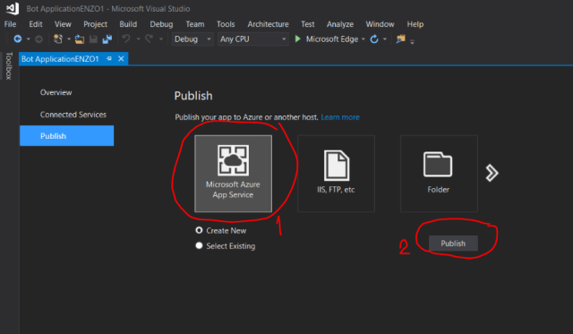The image size is (573, 334).
Task: Open the Toolbox side panel
Action: coord(9,65)
